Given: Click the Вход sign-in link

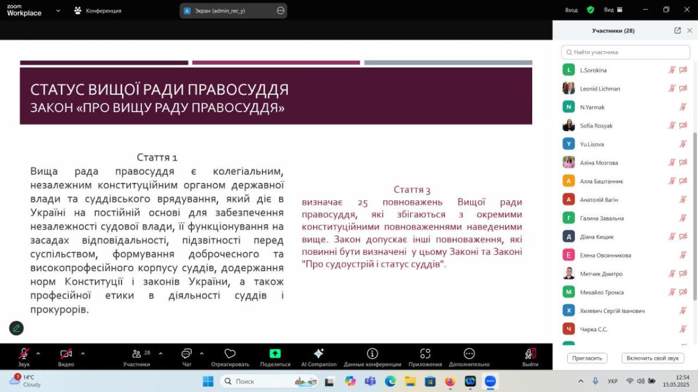Looking at the screenshot, I should coord(571,10).
